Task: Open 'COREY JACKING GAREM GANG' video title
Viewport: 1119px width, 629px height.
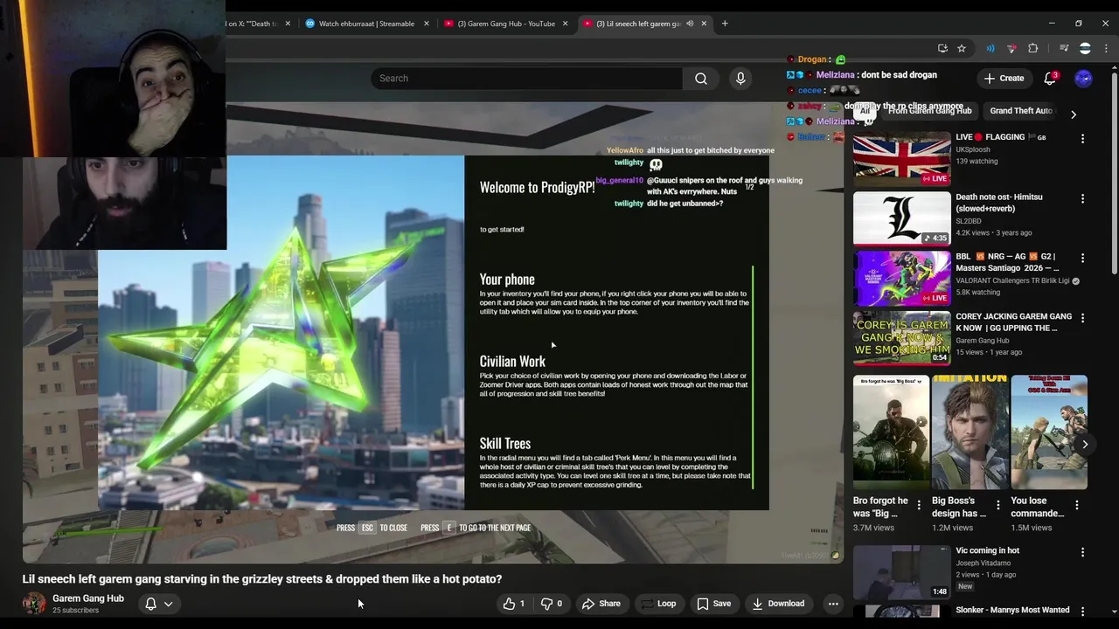Action: (x=1013, y=322)
